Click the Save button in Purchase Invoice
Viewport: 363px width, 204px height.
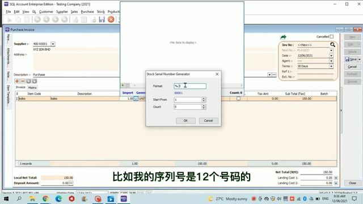click(351, 59)
